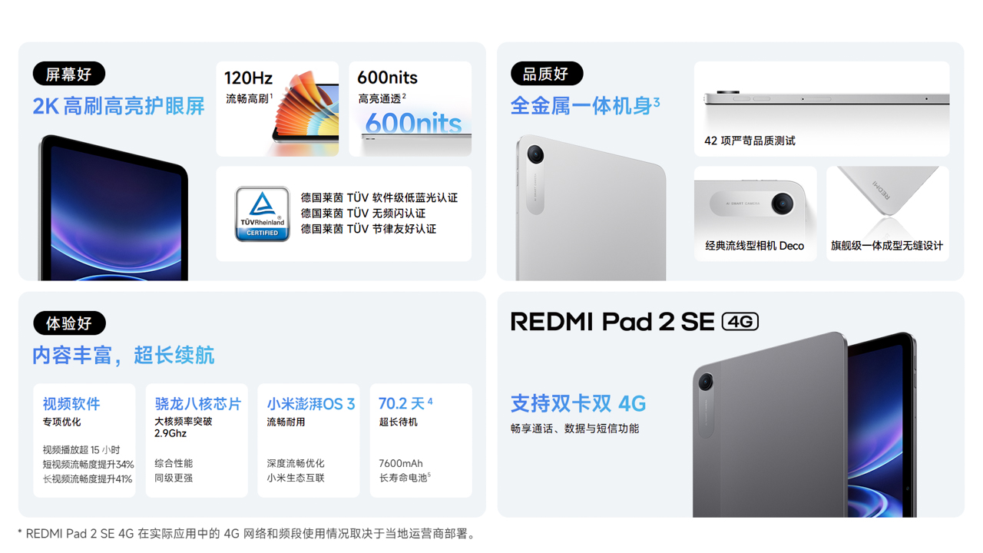Click the 旗舰级一体成型无缝设计 image
The image size is (983, 553).
(888, 214)
